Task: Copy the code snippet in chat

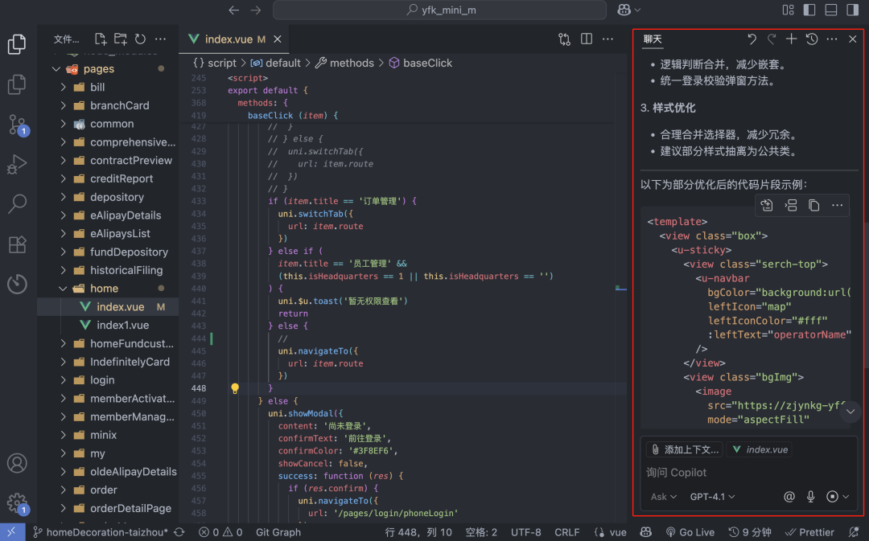Action: point(814,206)
